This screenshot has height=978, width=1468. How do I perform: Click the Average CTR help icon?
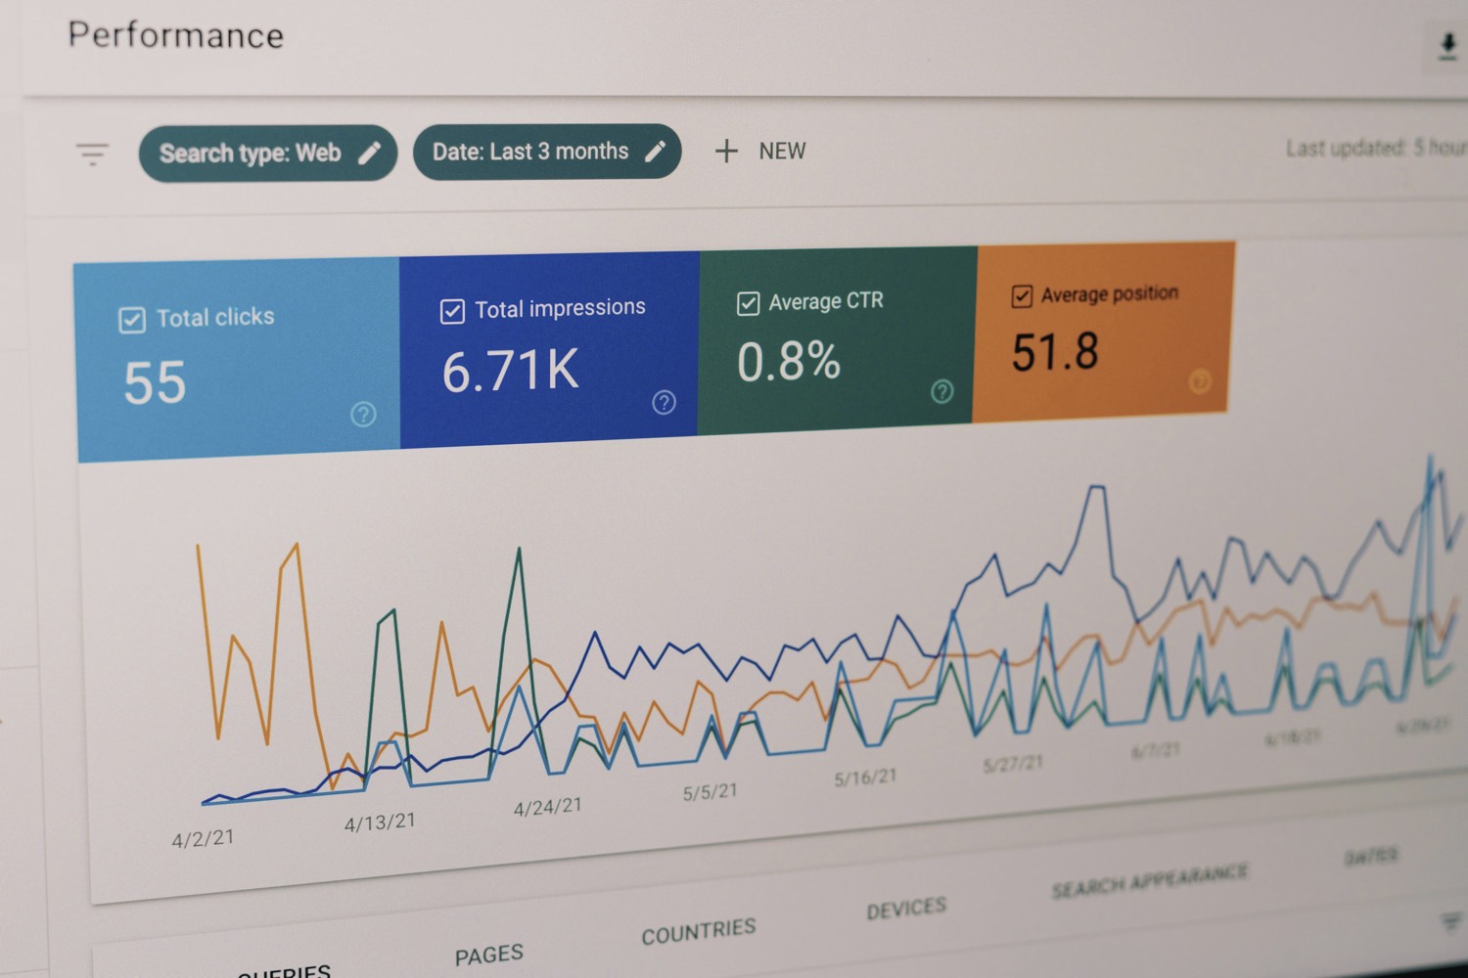pyautogui.click(x=941, y=390)
